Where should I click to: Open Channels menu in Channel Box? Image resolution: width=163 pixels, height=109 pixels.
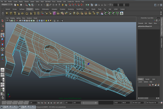click(x=140, y=23)
